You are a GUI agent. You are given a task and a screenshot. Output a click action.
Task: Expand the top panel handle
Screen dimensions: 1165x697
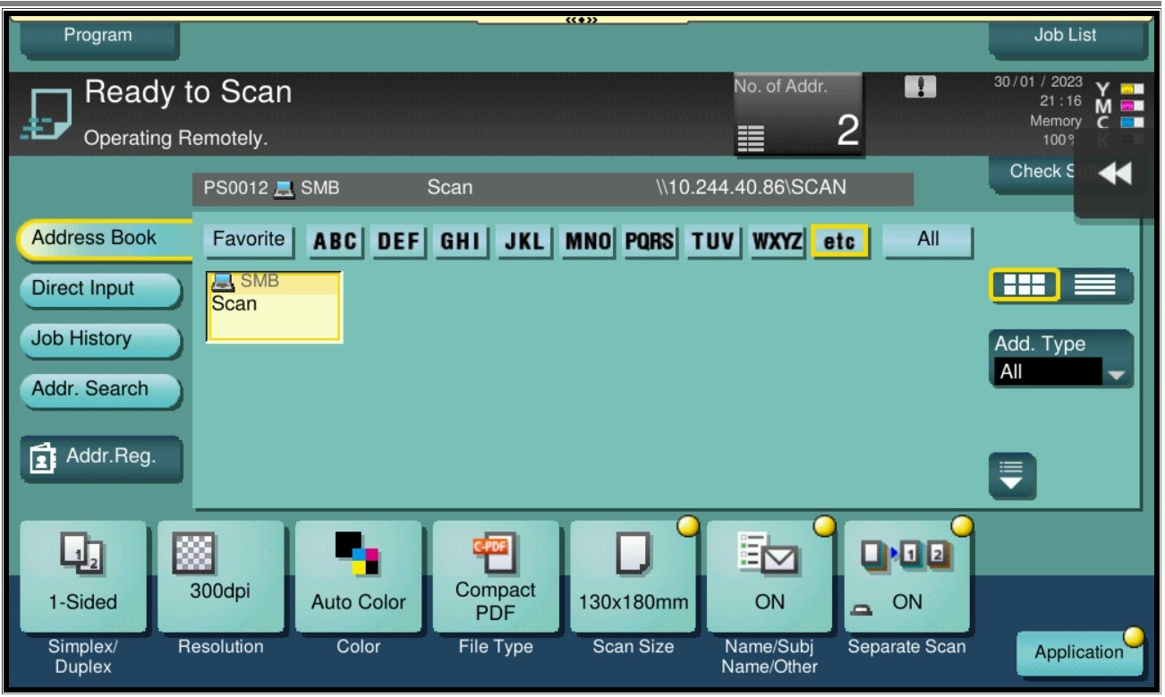click(582, 20)
